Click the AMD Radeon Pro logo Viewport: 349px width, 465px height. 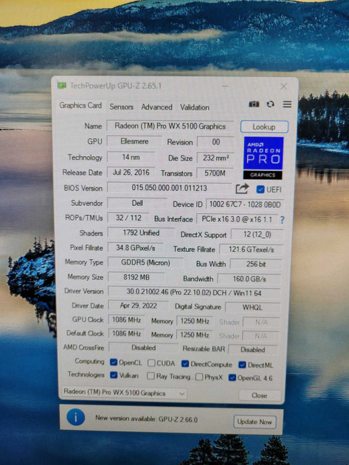click(x=263, y=158)
